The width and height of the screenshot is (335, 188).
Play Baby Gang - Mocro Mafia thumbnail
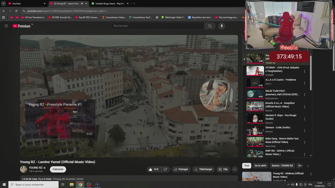point(255,142)
